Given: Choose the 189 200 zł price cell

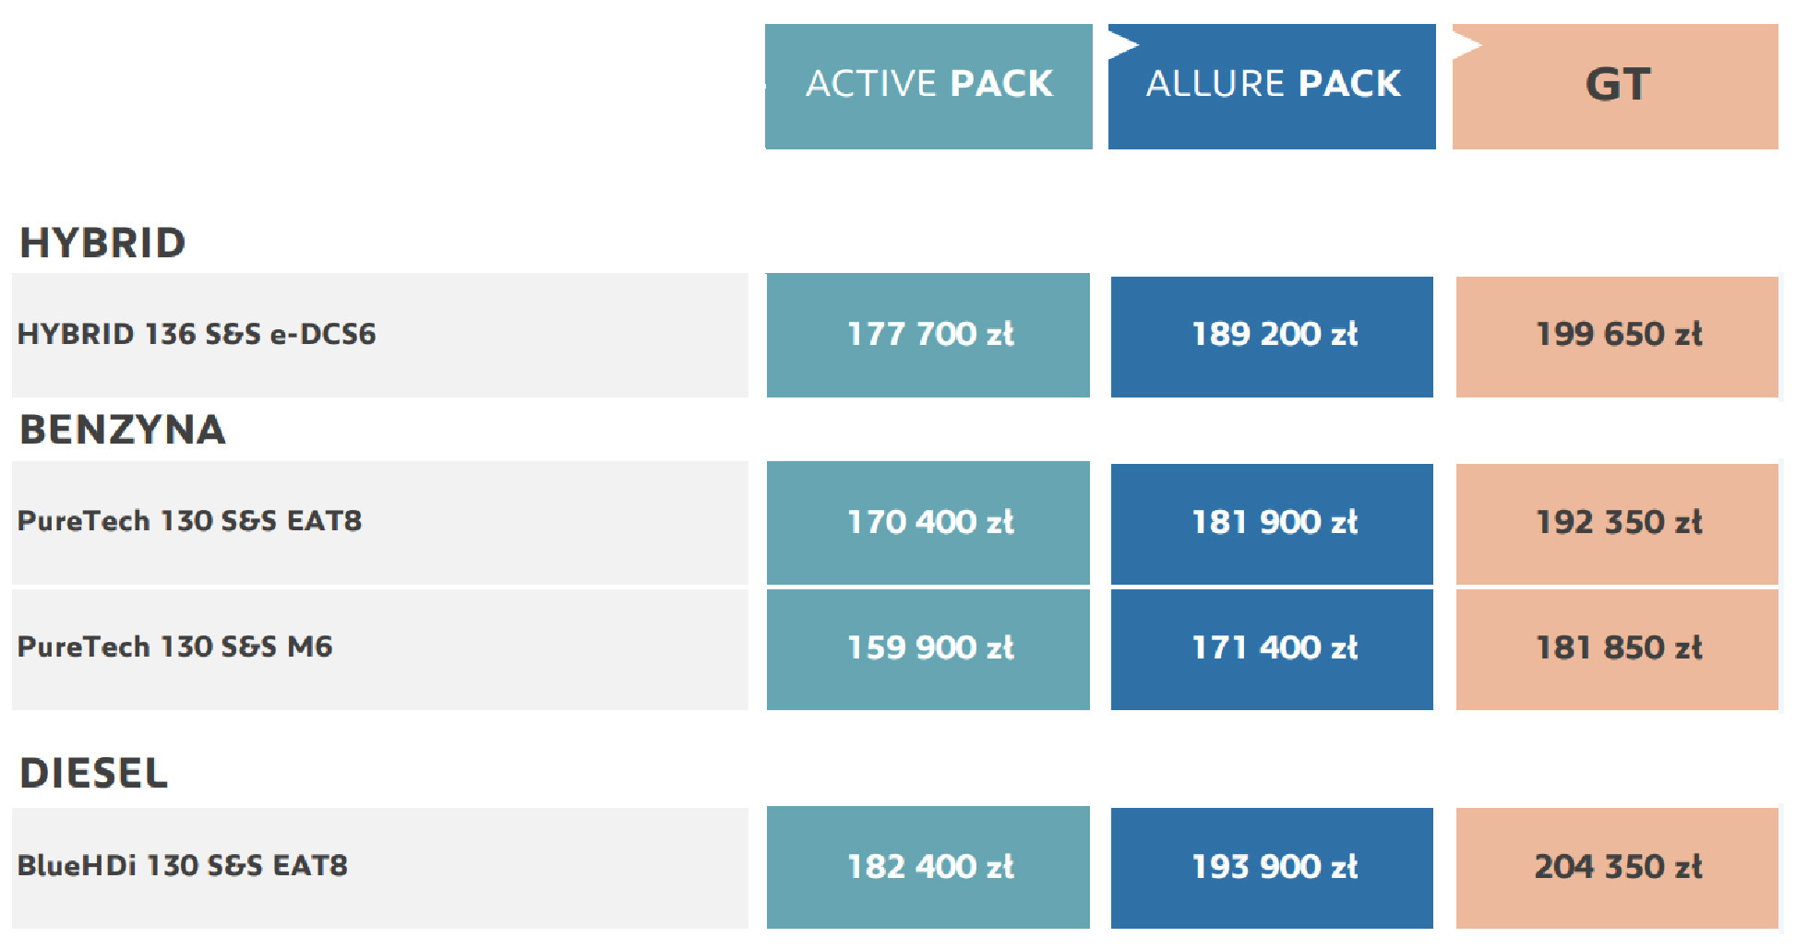Looking at the screenshot, I should click(x=1273, y=335).
